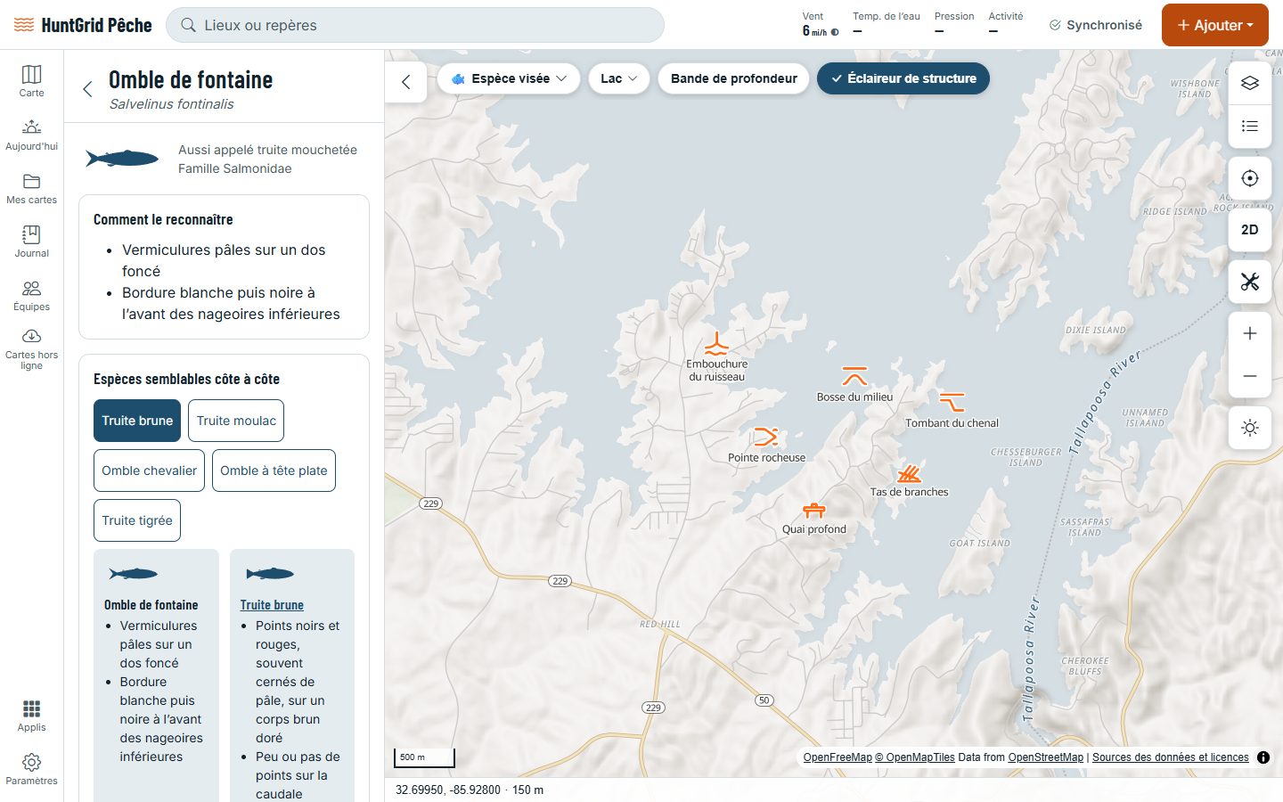Center map on my location
Image resolution: width=1283 pixels, height=802 pixels.
tap(1250, 178)
